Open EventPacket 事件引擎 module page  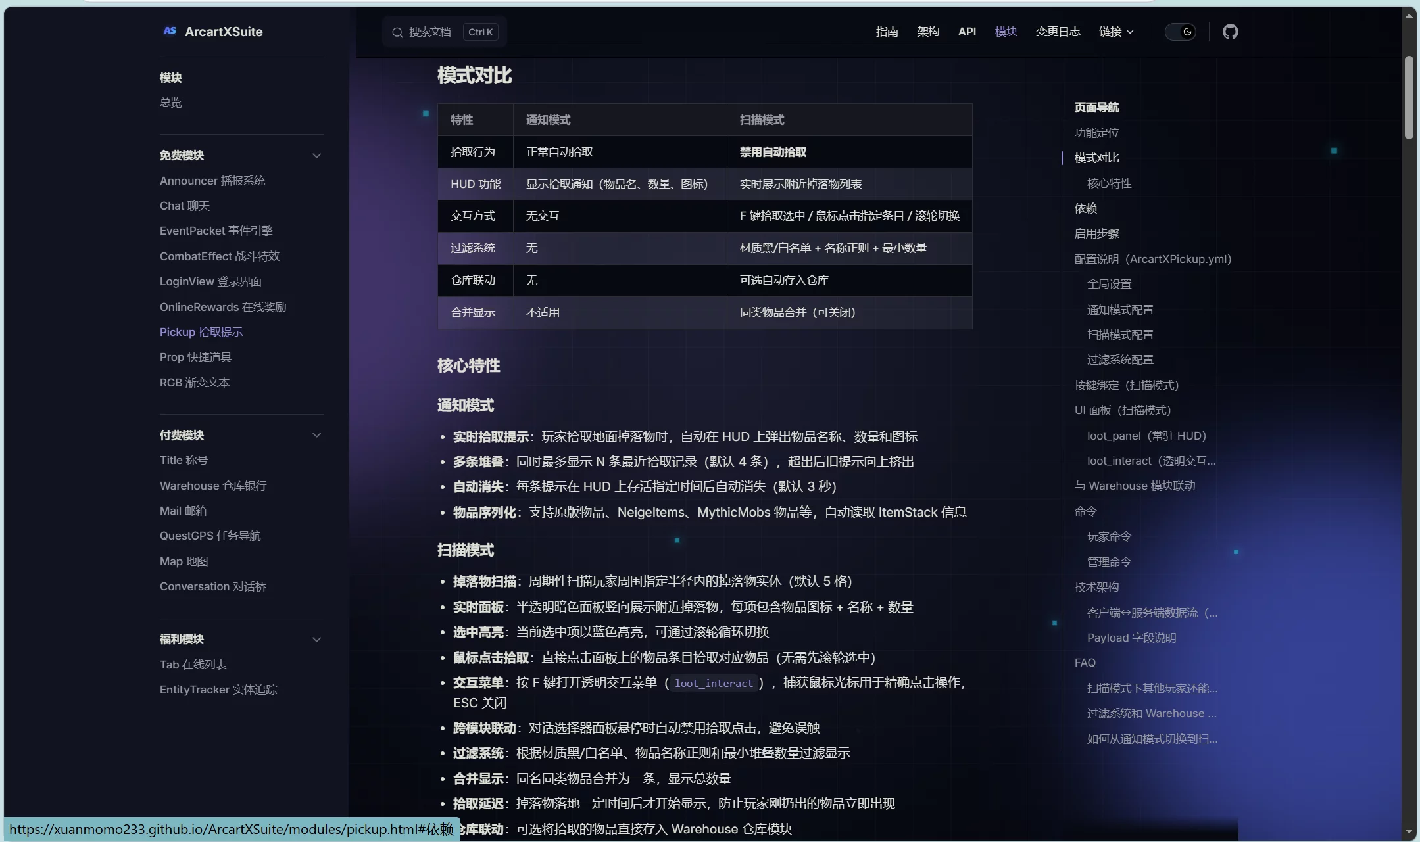tap(216, 231)
